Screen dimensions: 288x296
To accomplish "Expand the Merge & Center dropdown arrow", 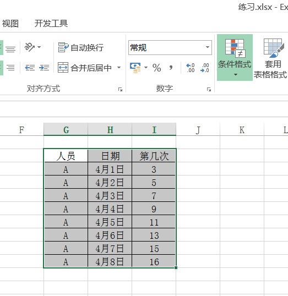I will tap(119, 67).
